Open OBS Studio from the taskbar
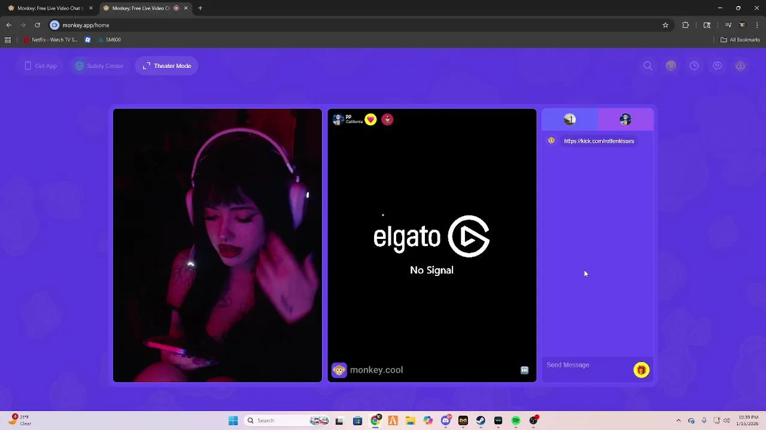This screenshot has height=430, width=766. point(533,420)
